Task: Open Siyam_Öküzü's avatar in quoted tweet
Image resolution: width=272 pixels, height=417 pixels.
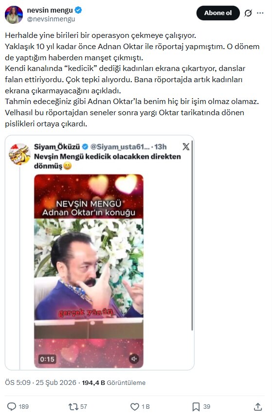Action: pyautogui.click(x=19, y=154)
